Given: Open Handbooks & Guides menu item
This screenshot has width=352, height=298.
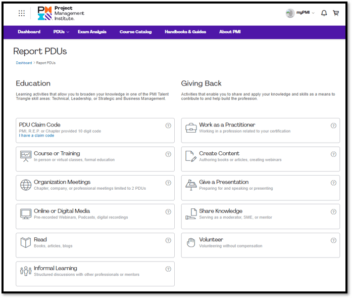Looking at the screenshot, I should point(185,32).
